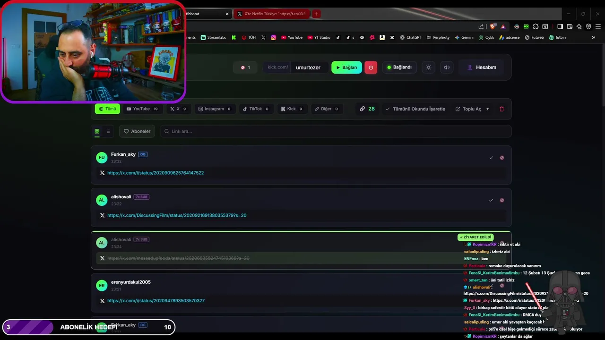
Task: Filter links by X tab
Action: tap(178, 109)
